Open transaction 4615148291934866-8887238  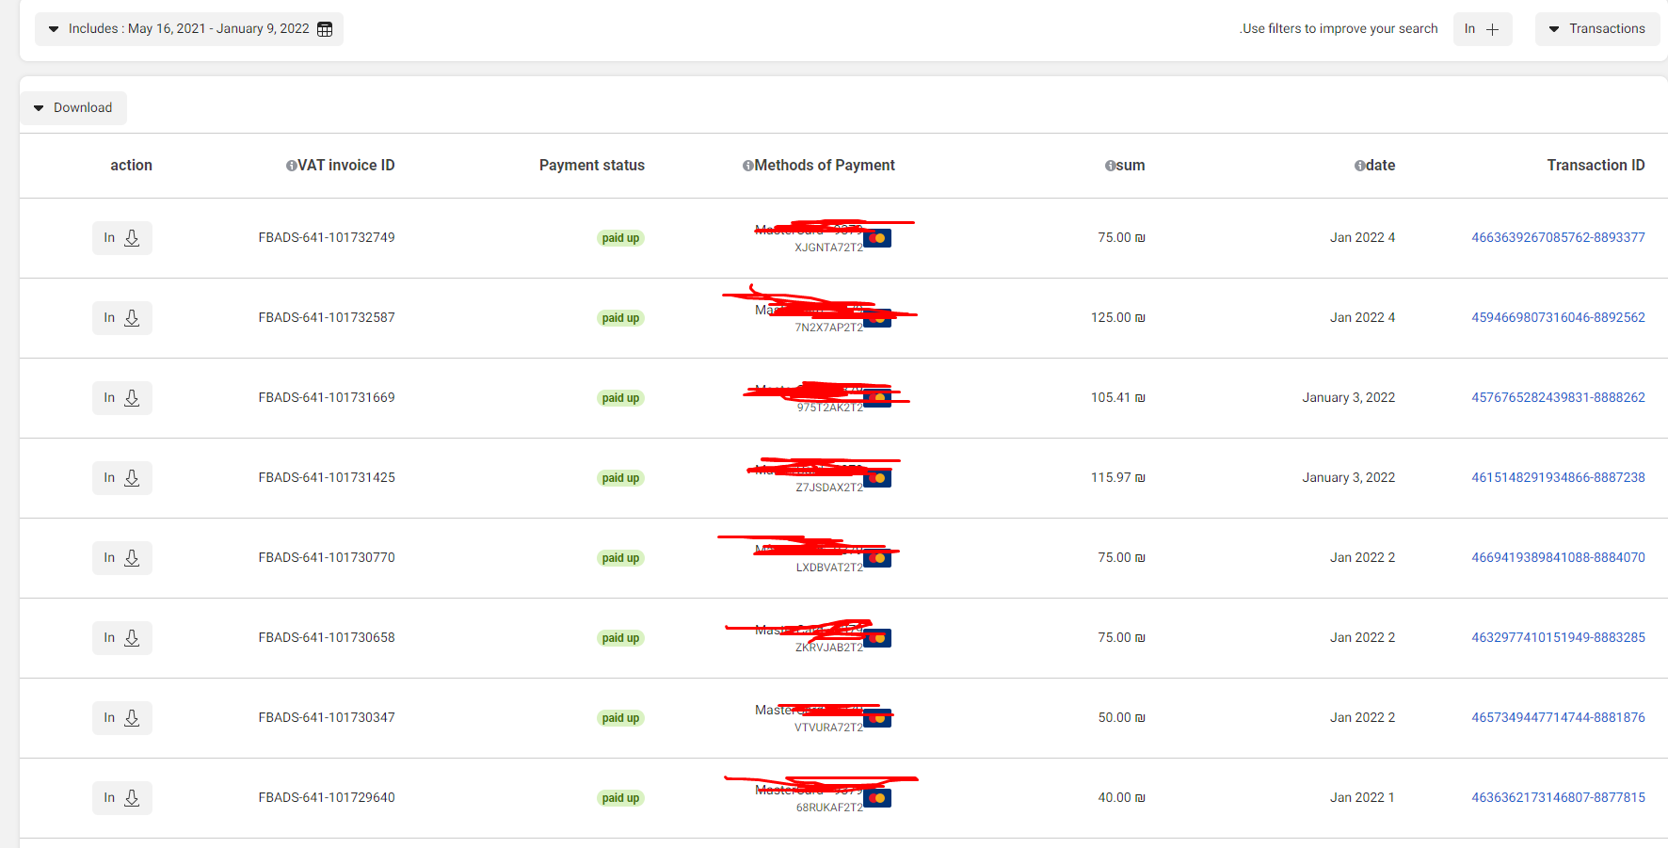tap(1558, 478)
